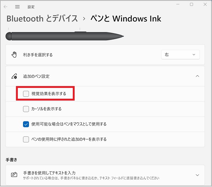Click the pen-gear icon for 追加のペン設定
The height and width of the screenshot is (187, 212).
click(x=14, y=76)
